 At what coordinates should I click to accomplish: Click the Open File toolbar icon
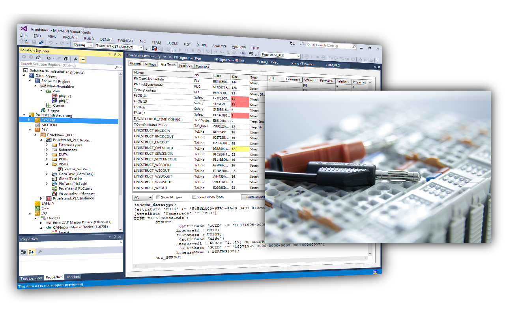coord(27,41)
